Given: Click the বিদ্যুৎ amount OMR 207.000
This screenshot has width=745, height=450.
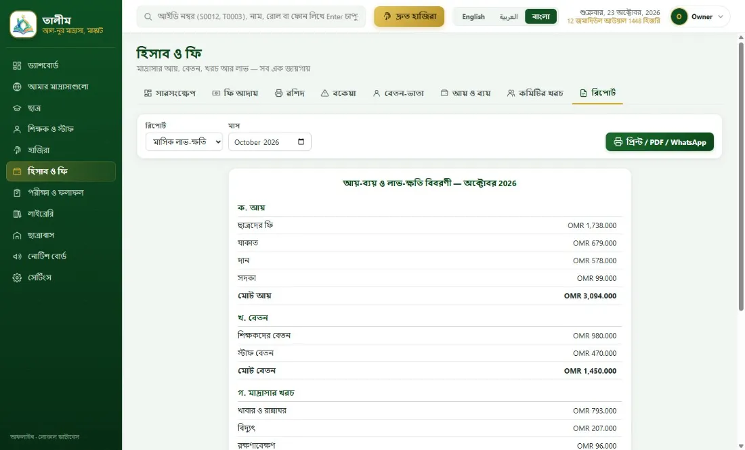Looking at the screenshot, I should tap(595, 428).
